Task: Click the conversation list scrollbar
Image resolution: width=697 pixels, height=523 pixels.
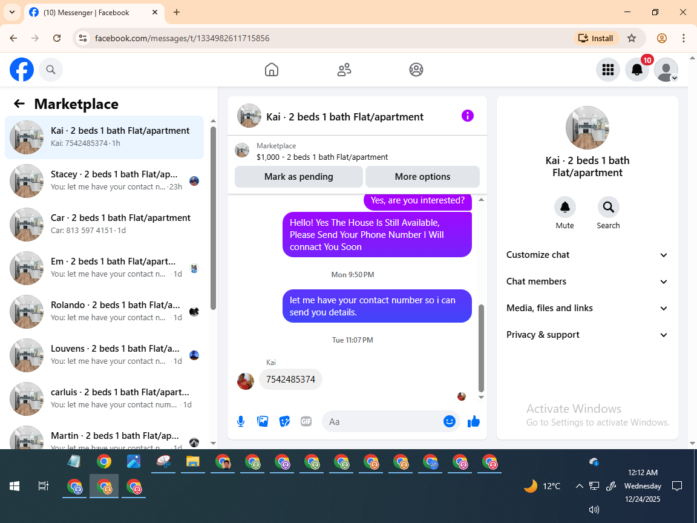Action: [213, 218]
